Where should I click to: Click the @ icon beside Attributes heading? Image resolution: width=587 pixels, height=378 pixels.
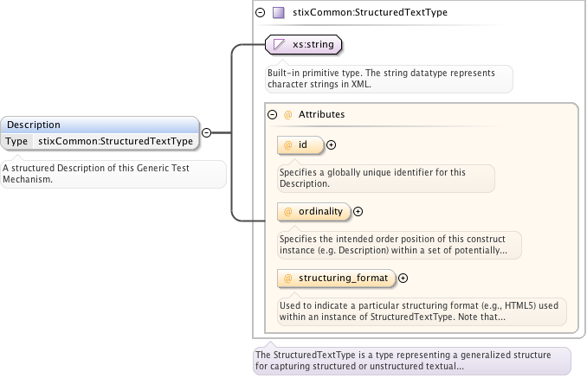click(x=288, y=114)
